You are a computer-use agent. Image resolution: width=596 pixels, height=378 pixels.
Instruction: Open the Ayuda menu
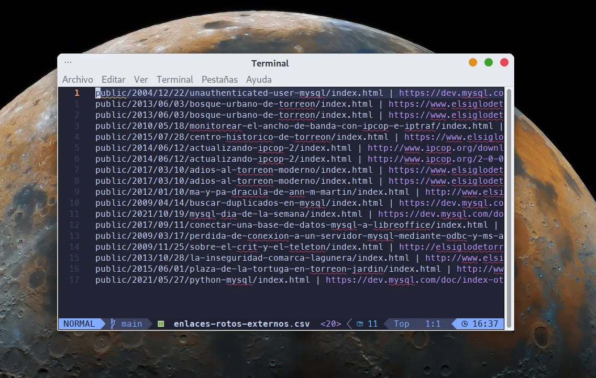coord(259,80)
